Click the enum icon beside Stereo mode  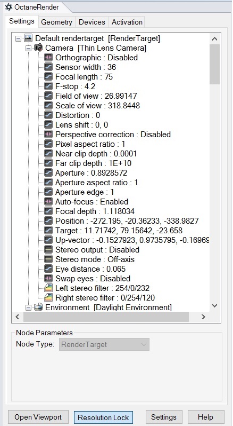click(x=48, y=259)
